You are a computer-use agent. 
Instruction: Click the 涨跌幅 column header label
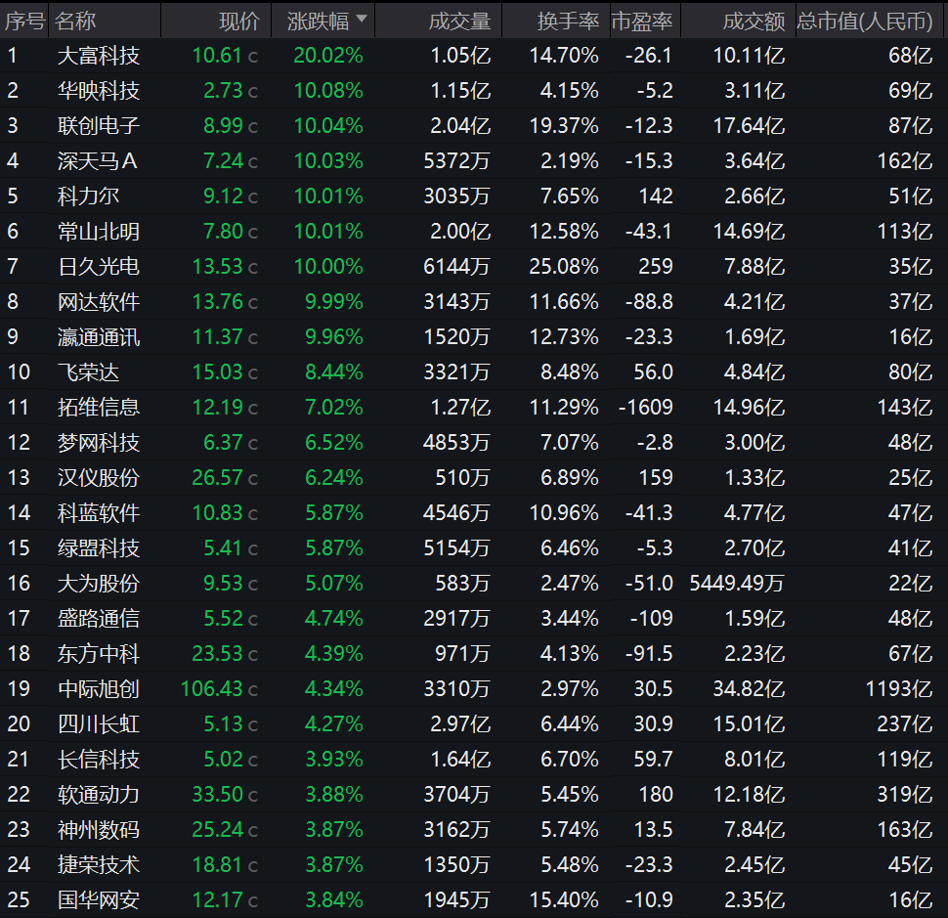coord(318,22)
